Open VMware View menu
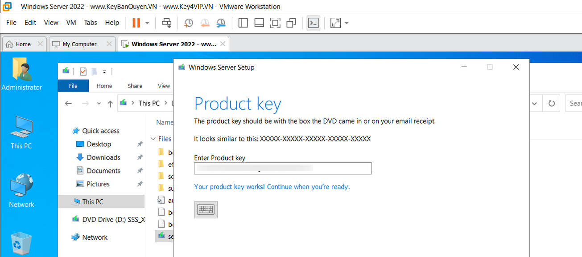 click(51, 23)
